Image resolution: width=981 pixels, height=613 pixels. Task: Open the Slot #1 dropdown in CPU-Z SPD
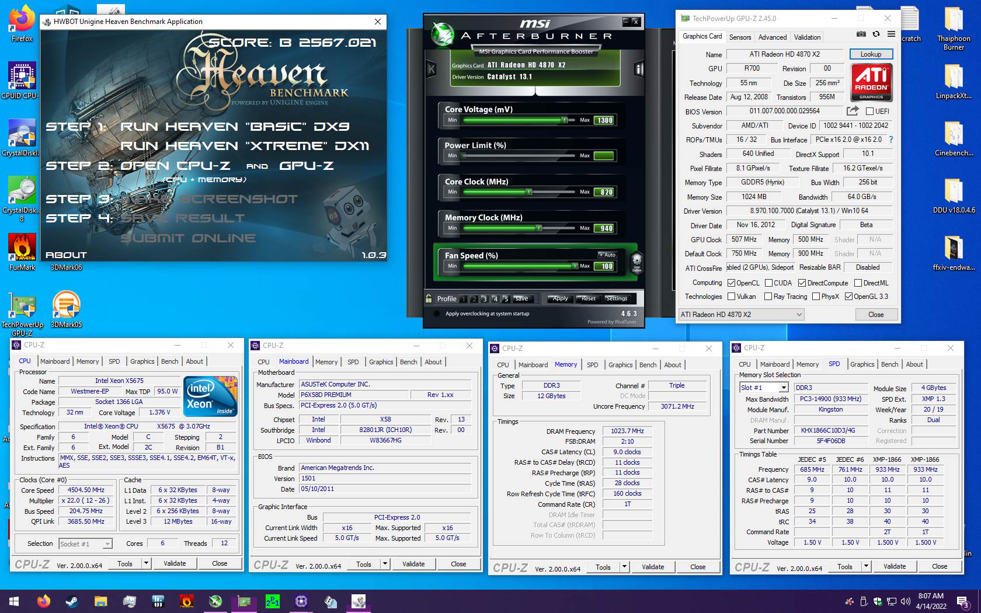(x=764, y=388)
